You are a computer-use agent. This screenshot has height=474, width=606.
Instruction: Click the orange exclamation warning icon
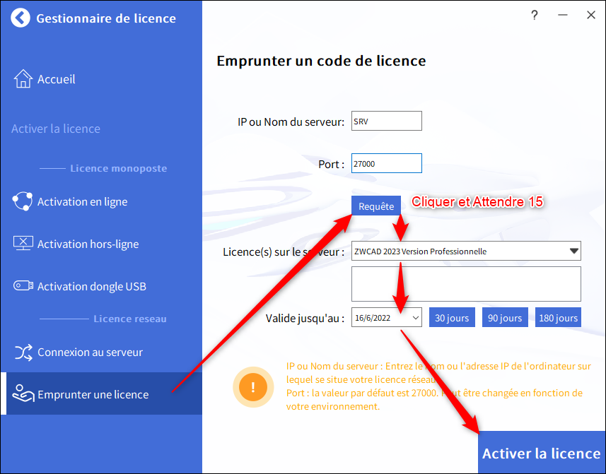(x=252, y=388)
